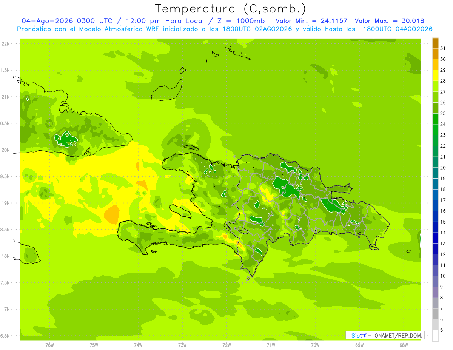Click the orange legend swatch between 30 and 31

tap(435, 54)
